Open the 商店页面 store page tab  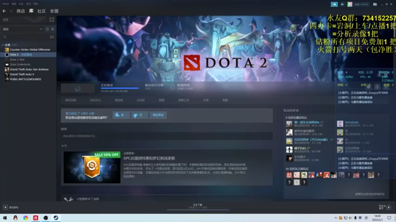click(x=70, y=100)
